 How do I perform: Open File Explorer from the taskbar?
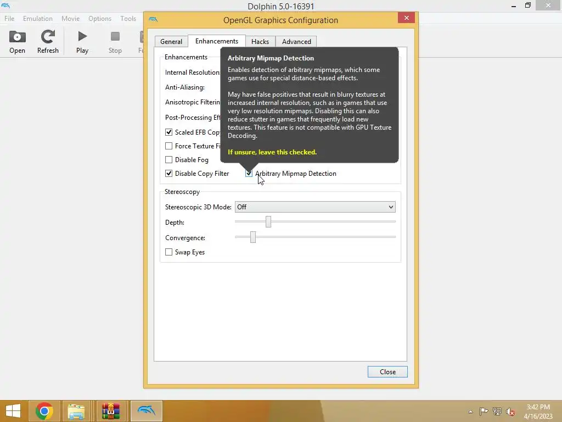[76, 411]
